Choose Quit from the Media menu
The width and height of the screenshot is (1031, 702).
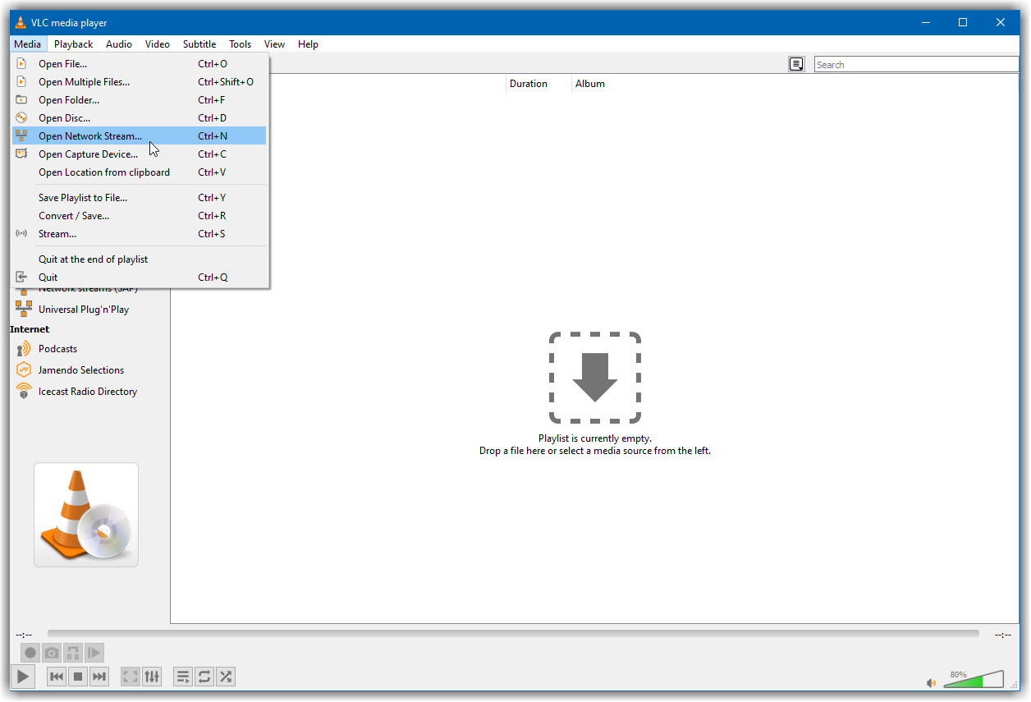pos(140,278)
